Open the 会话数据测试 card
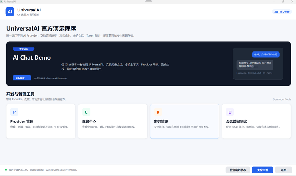This screenshot has width=296, height=176. [x=256, y=121]
